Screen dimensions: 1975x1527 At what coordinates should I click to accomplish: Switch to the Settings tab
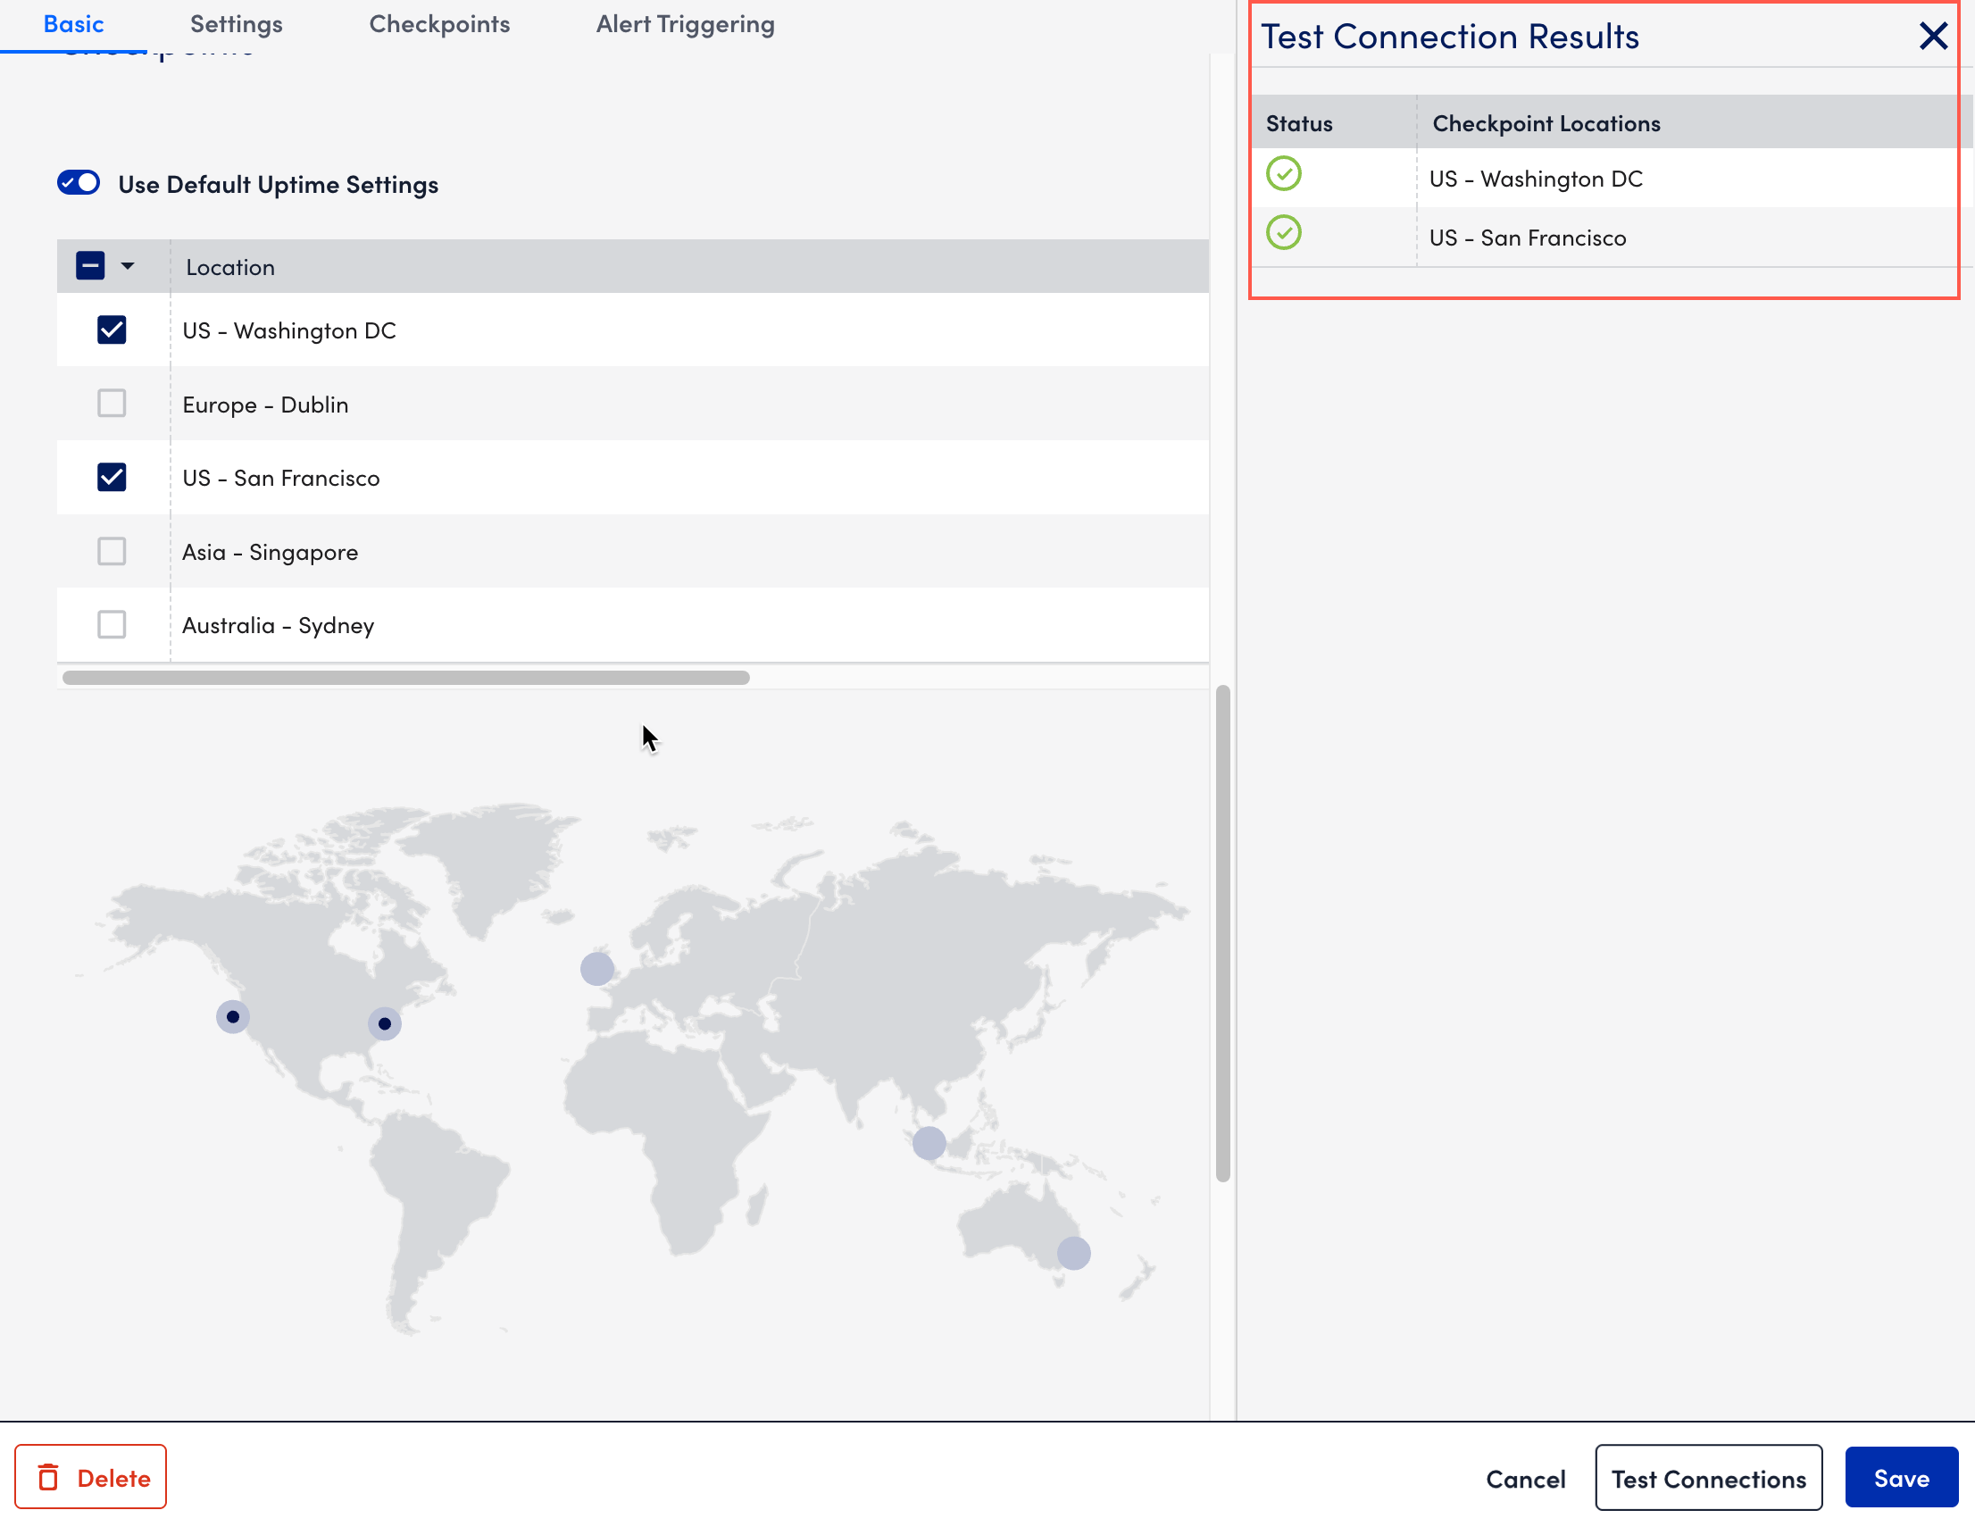236,24
